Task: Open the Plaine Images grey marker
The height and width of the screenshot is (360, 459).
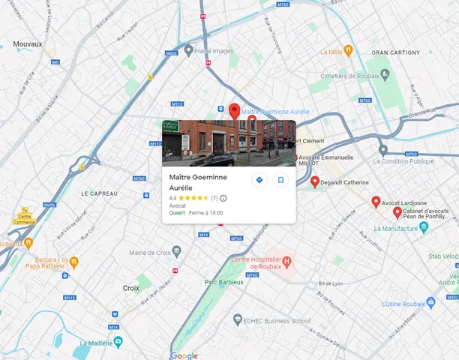Action: [x=189, y=51]
